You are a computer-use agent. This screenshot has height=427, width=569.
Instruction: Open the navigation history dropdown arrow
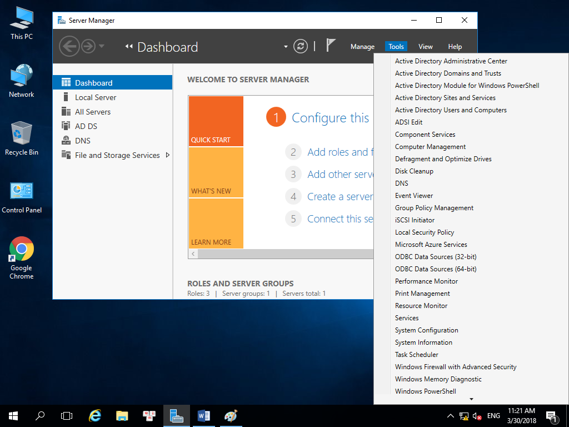point(102,46)
